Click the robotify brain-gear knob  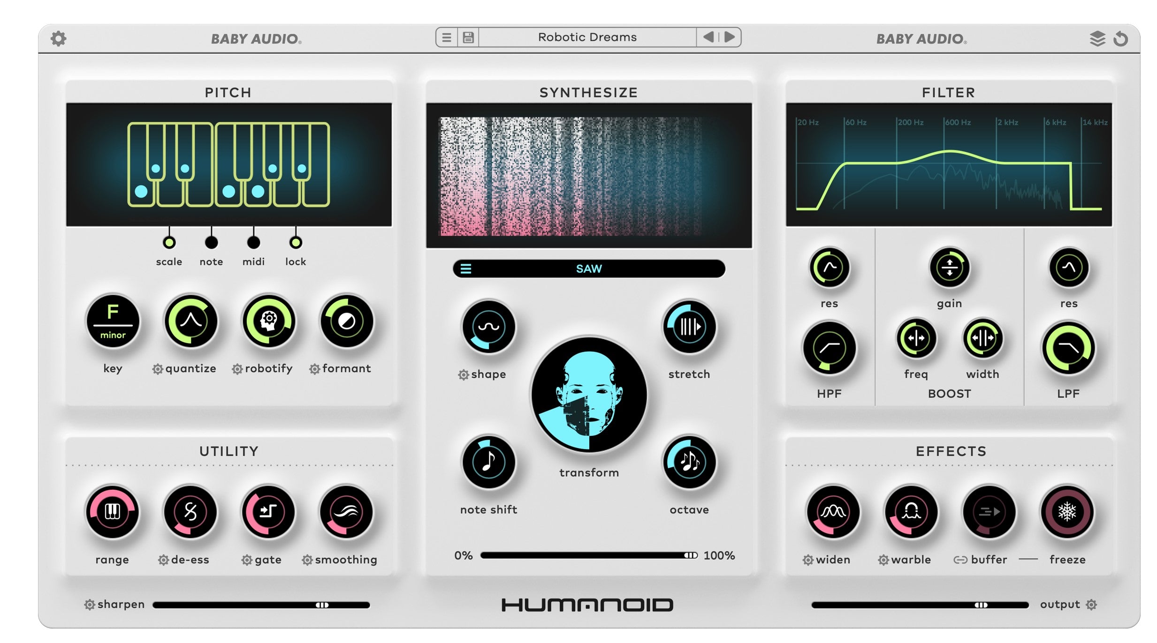pyautogui.click(x=267, y=321)
